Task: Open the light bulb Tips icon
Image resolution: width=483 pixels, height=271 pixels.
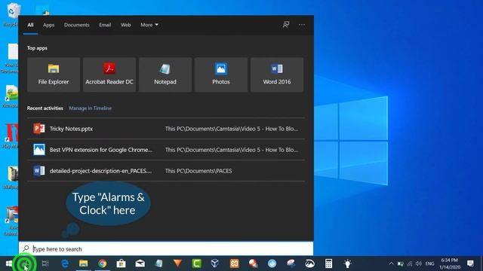Action: [x=347, y=263]
